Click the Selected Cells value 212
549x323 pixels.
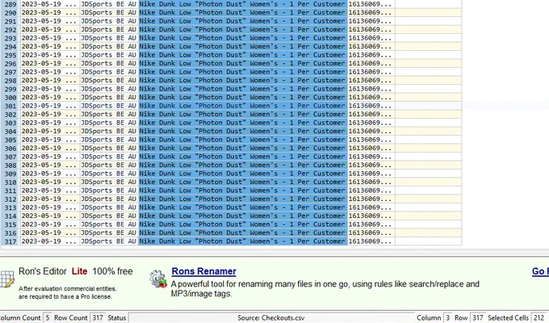pos(539,317)
